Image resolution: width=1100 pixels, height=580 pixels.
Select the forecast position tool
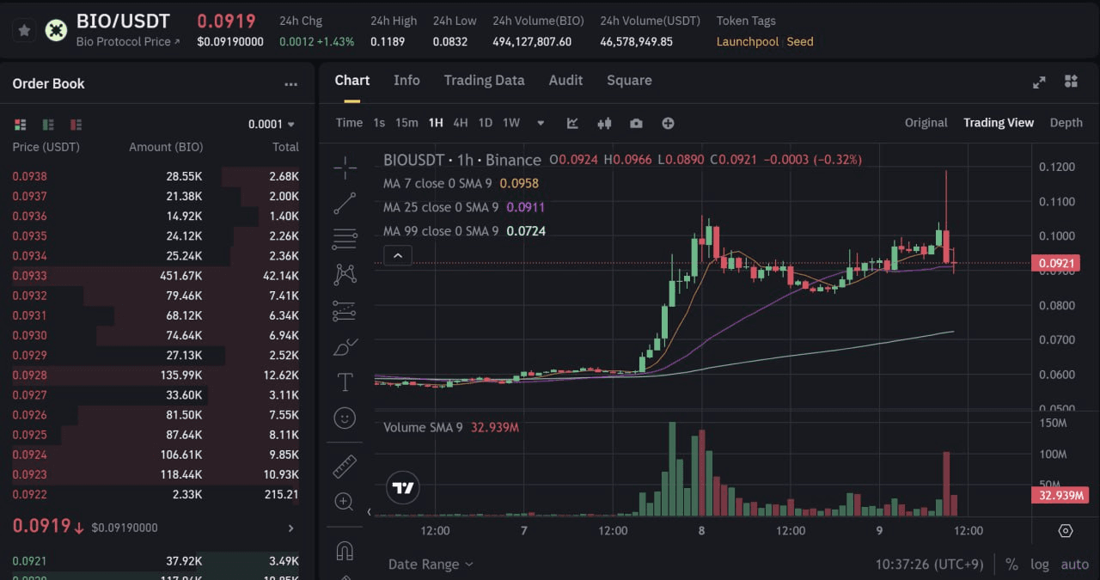click(x=345, y=310)
